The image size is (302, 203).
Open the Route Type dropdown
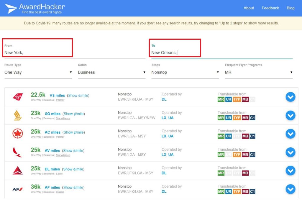tap(38, 72)
